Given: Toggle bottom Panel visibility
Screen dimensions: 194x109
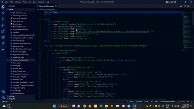Looking at the screenshot, I should click(169, 2).
